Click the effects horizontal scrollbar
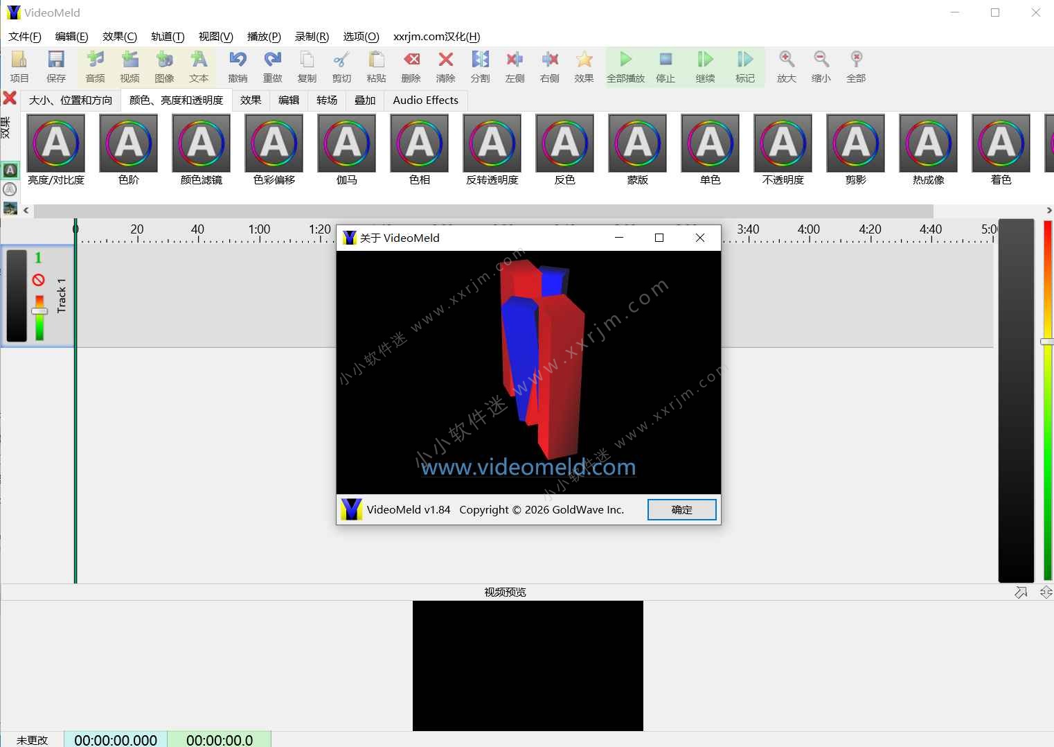1054x747 pixels. (x=483, y=211)
